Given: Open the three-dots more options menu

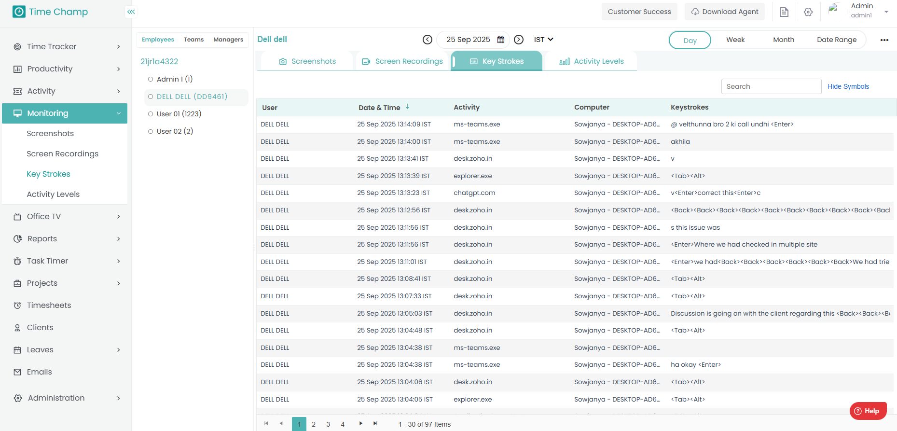Looking at the screenshot, I should click(x=884, y=40).
